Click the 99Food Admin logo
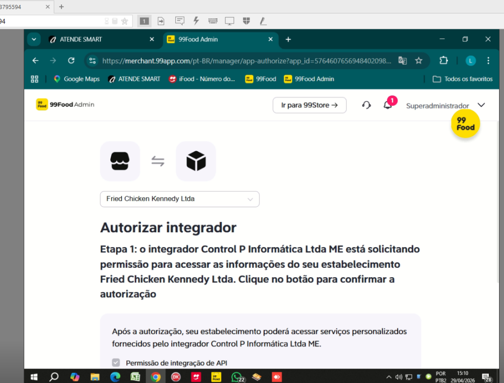This screenshot has width=504, height=383. (x=65, y=104)
